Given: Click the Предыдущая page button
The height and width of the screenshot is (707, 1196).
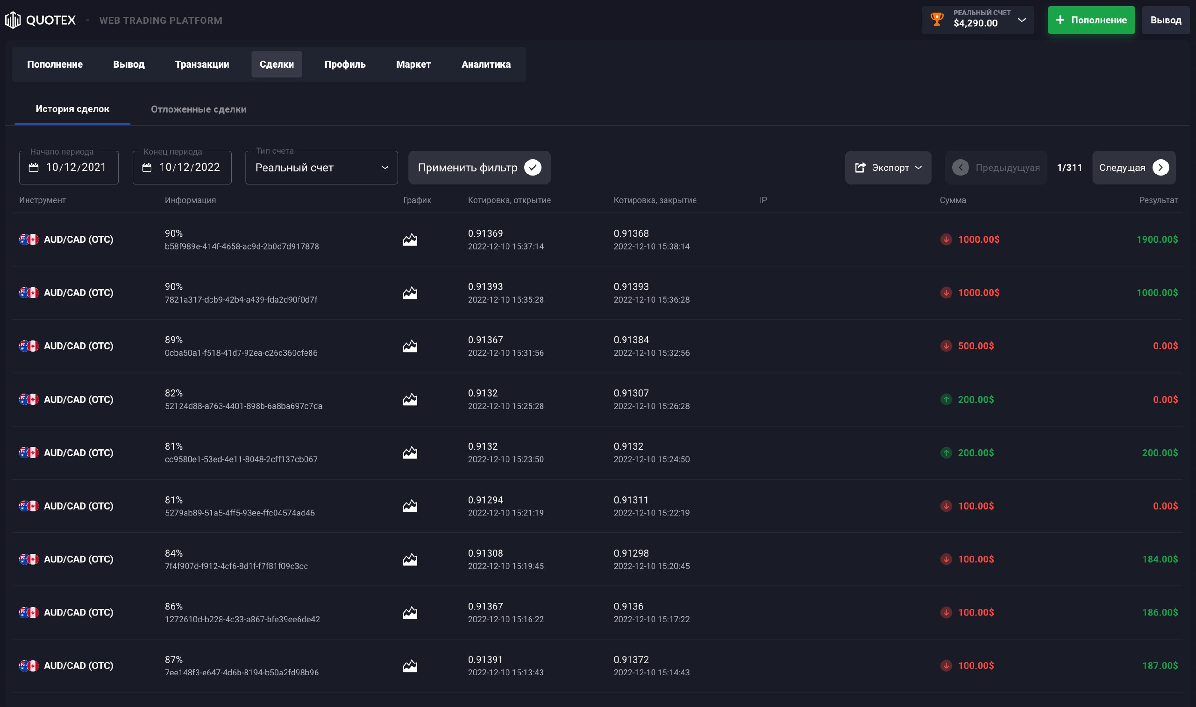Looking at the screenshot, I should [x=996, y=168].
